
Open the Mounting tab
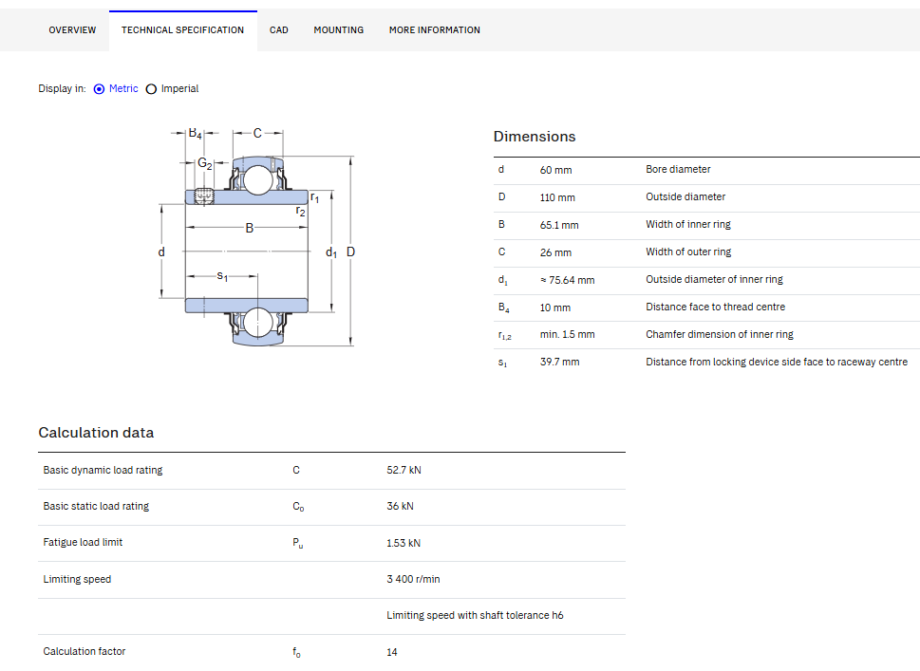(x=339, y=30)
